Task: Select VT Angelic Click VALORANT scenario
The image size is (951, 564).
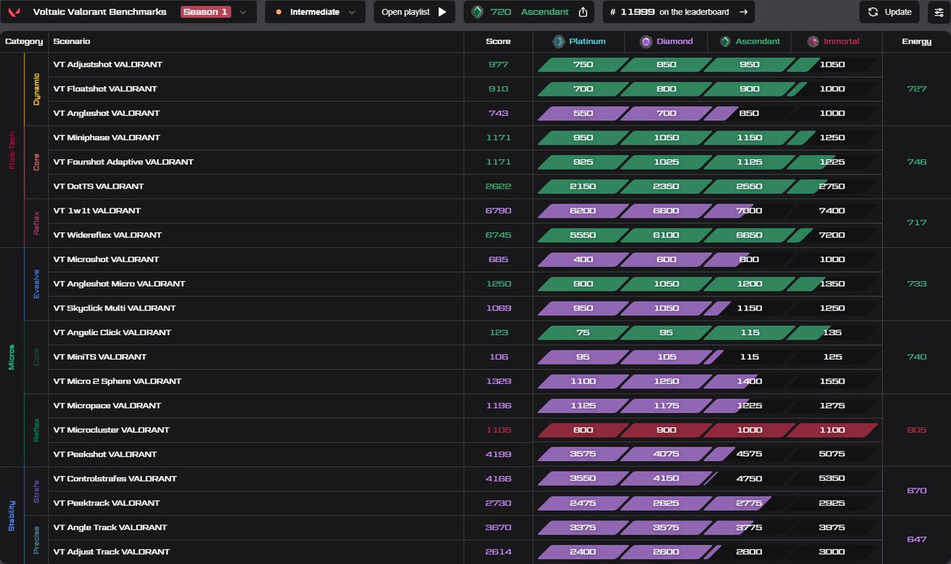Action: [x=111, y=332]
